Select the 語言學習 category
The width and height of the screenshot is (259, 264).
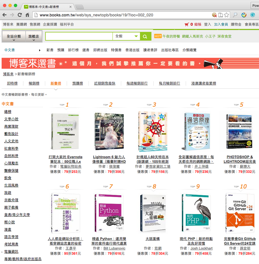tap(11, 237)
